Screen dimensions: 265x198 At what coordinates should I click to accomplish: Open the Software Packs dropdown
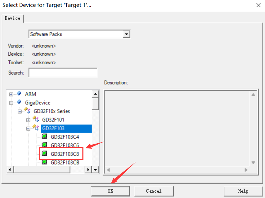pos(127,34)
